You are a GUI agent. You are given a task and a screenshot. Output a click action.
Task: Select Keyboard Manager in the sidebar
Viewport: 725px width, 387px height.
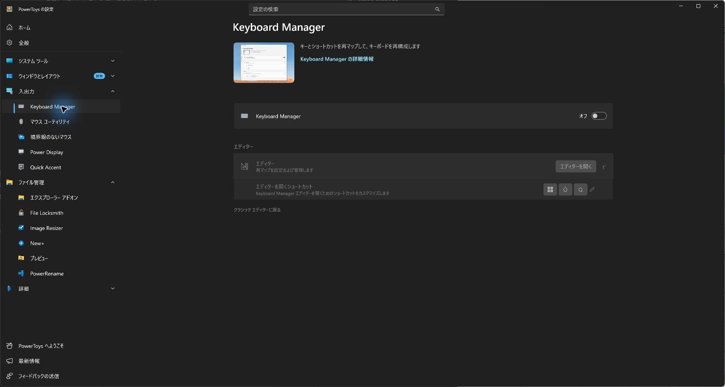click(61, 107)
